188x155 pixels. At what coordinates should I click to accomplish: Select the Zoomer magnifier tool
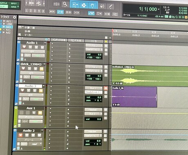65,4
